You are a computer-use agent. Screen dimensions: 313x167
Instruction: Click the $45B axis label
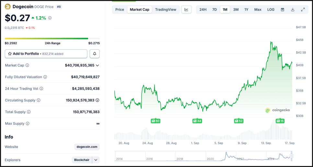(300, 40)
